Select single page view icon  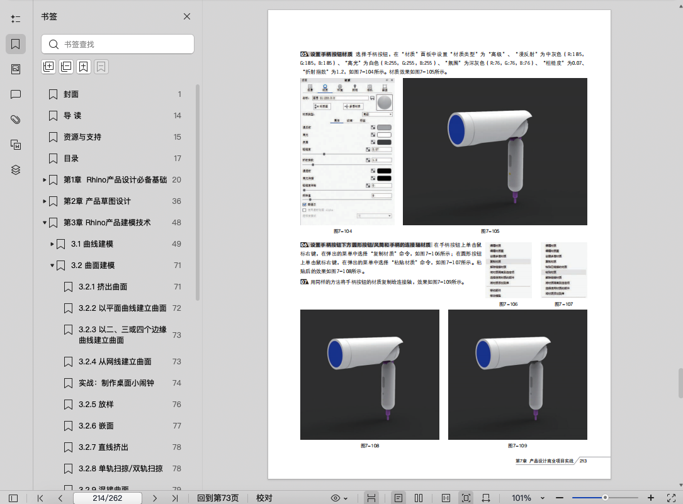click(398, 498)
